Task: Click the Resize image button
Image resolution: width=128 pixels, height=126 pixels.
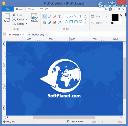Action: coord(18,19)
